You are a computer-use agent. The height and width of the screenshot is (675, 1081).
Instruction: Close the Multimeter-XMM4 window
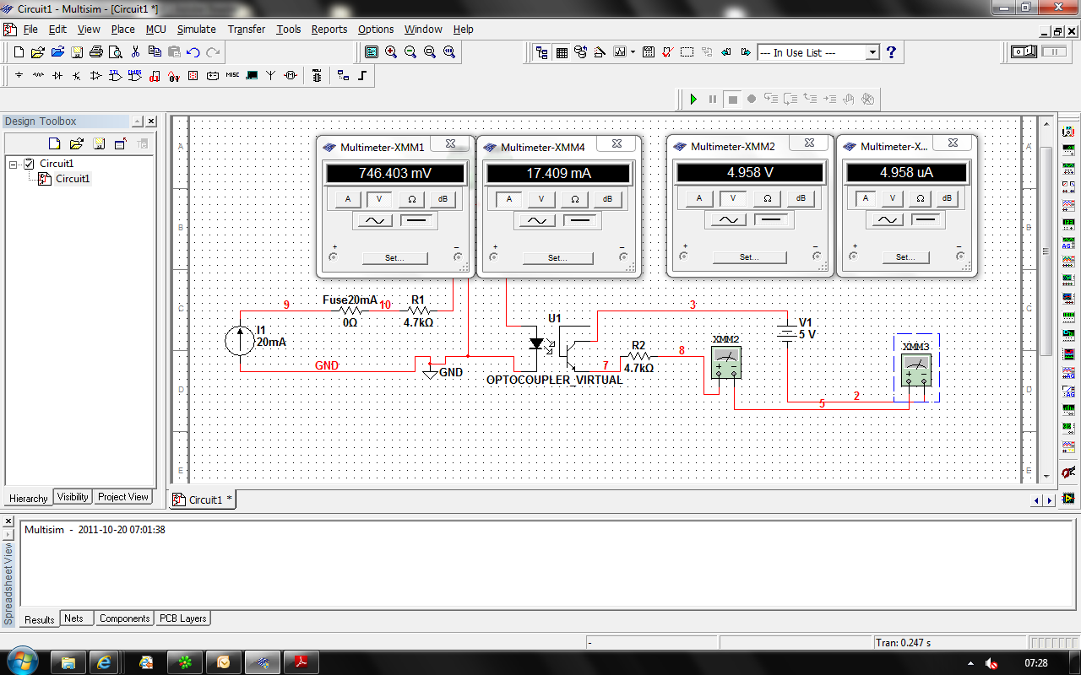click(617, 144)
